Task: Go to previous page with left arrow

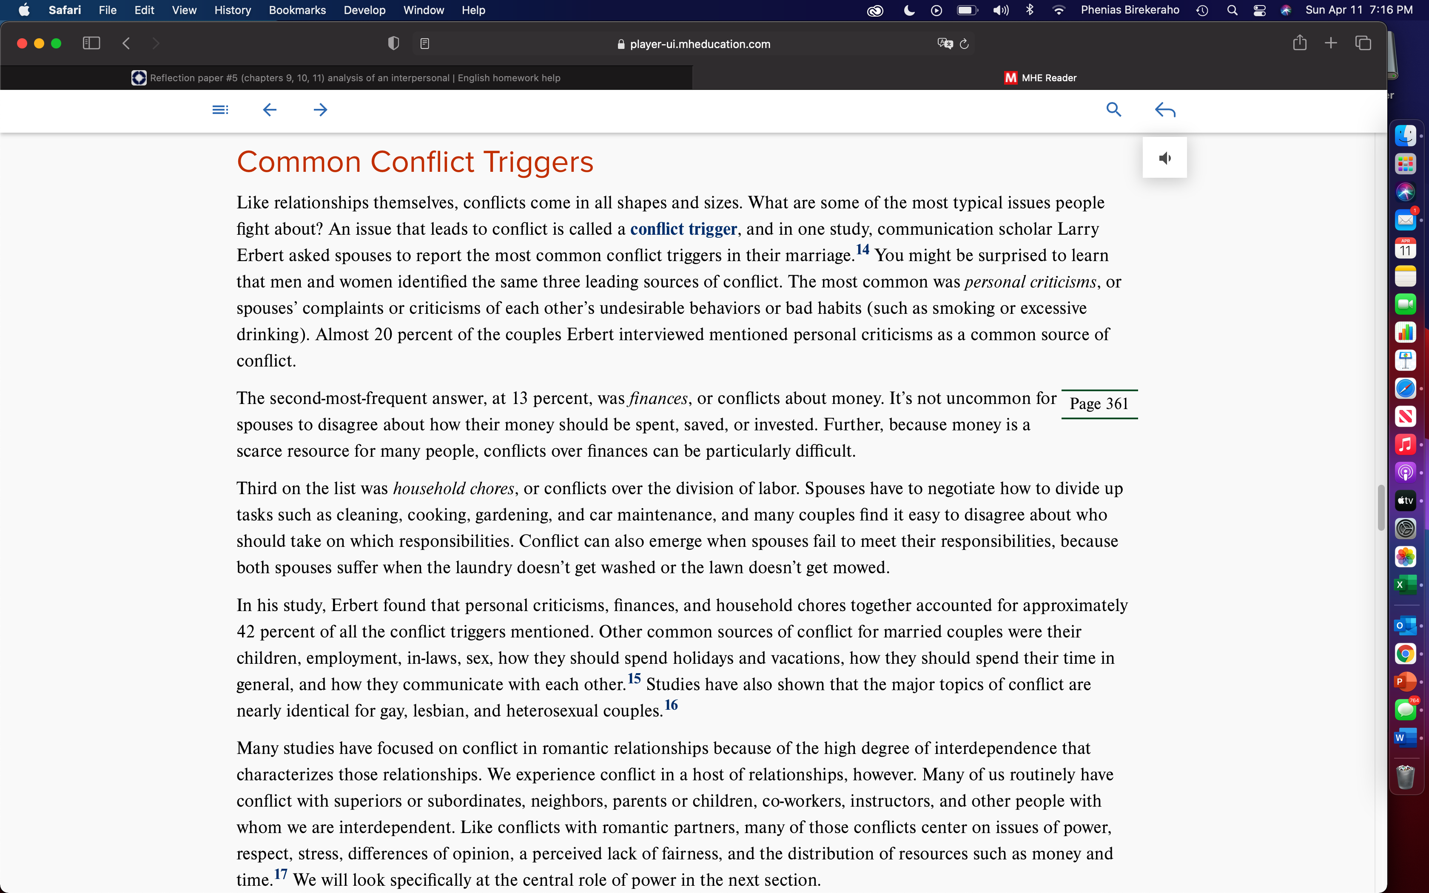Action: click(x=269, y=110)
